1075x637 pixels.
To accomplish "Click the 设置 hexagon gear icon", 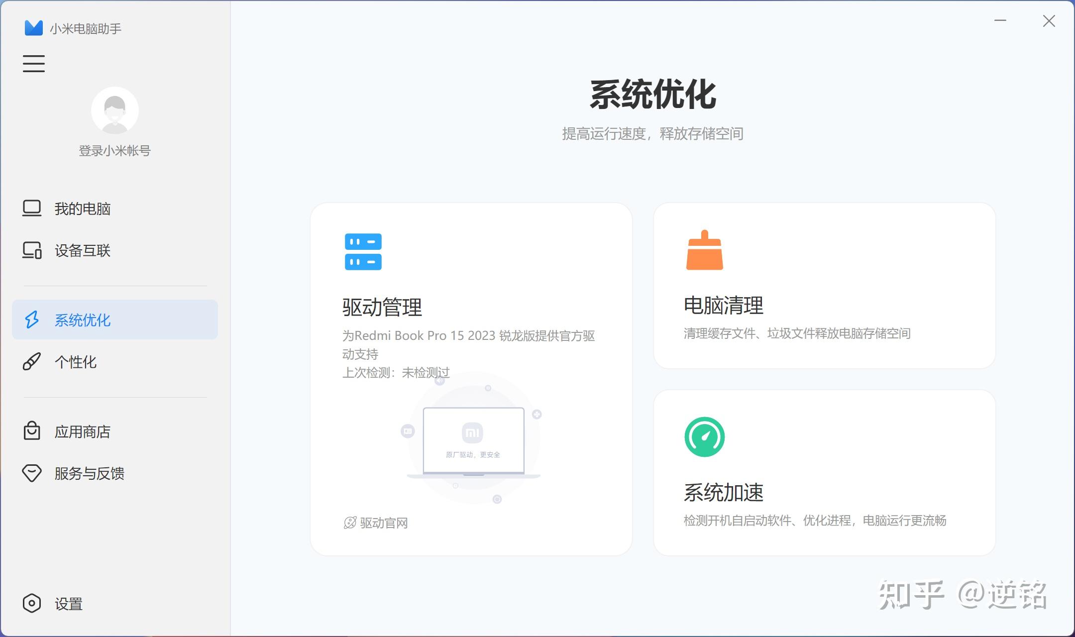I will (x=32, y=604).
